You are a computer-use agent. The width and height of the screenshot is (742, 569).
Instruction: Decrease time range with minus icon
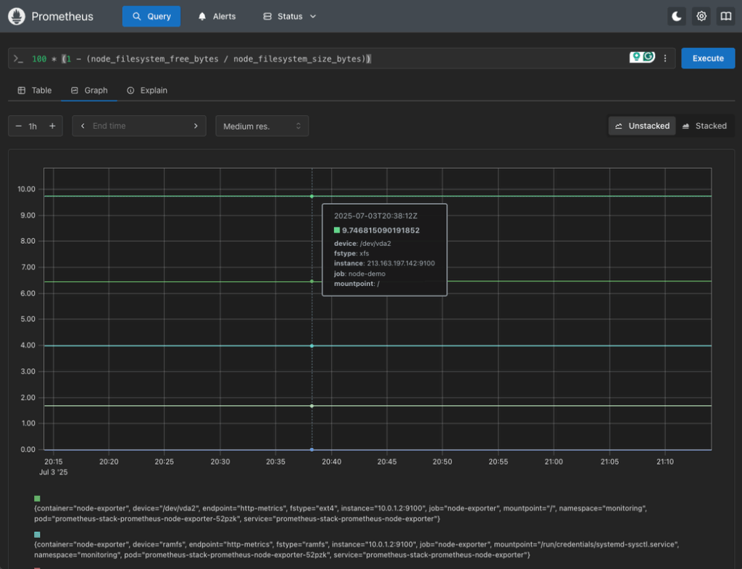tap(18, 126)
